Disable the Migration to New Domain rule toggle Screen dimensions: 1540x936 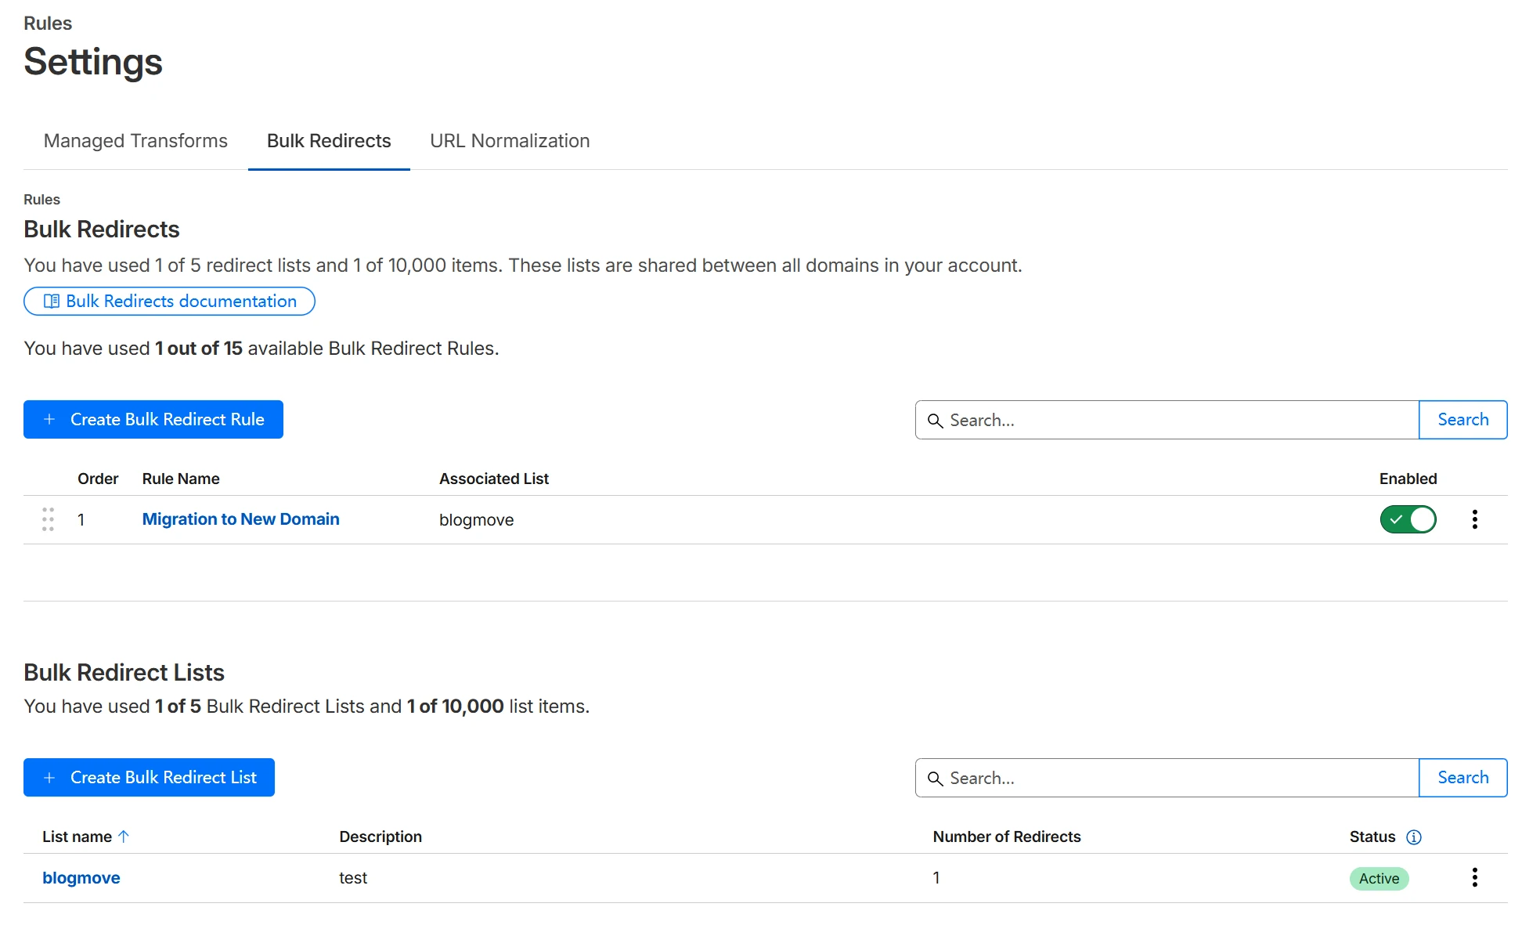(x=1407, y=519)
